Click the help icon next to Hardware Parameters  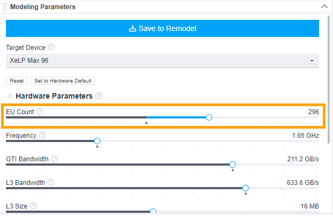point(99,96)
